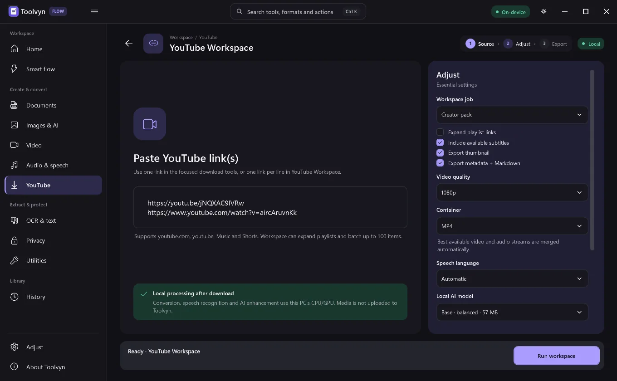Click the Video camera sidebar icon
The width and height of the screenshot is (617, 381).
click(15, 145)
